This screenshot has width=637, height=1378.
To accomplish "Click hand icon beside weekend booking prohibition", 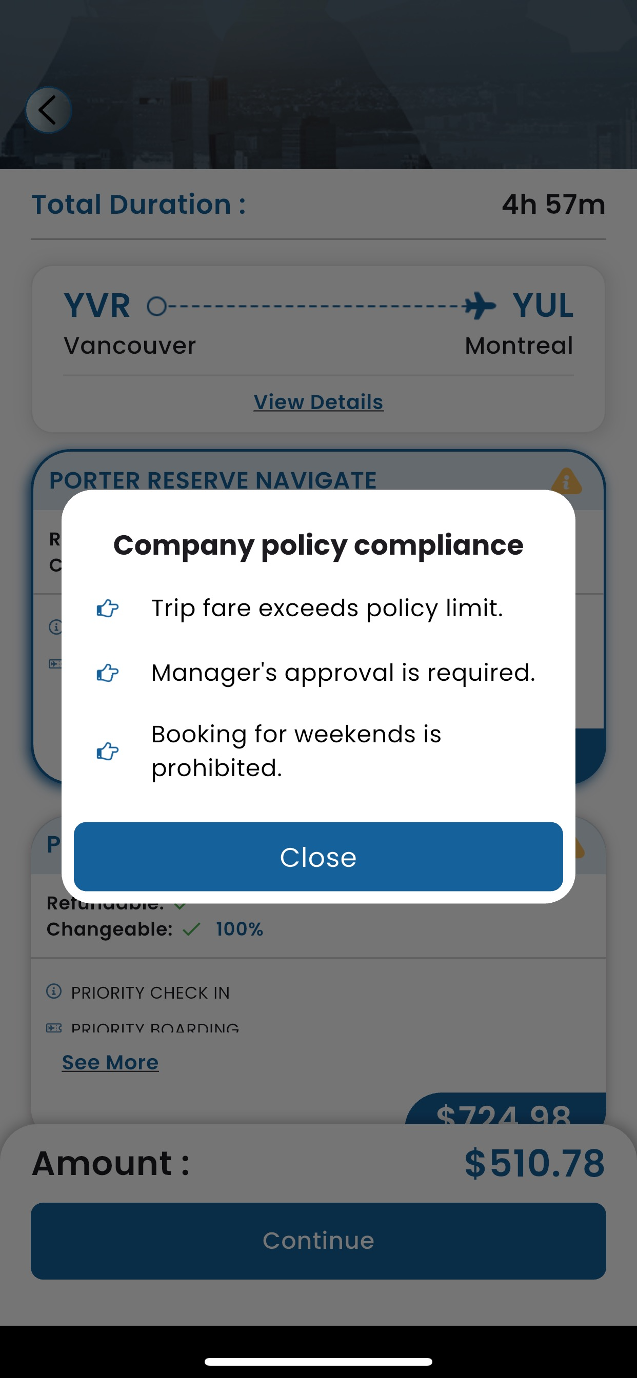I will [x=108, y=751].
